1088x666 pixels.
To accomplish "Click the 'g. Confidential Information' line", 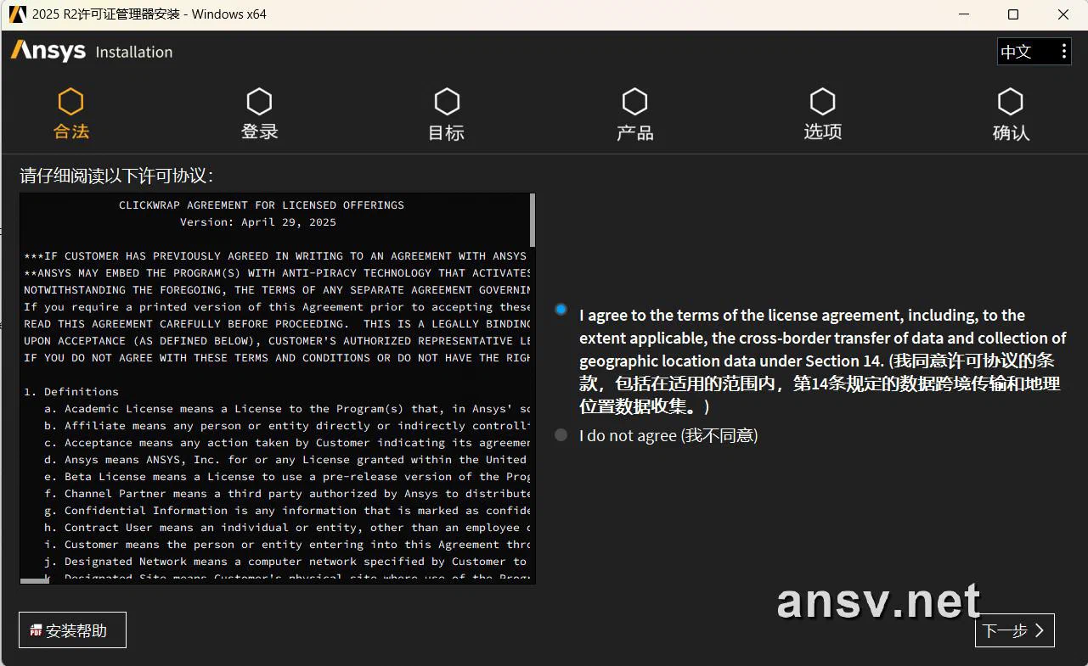I will pos(287,511).
